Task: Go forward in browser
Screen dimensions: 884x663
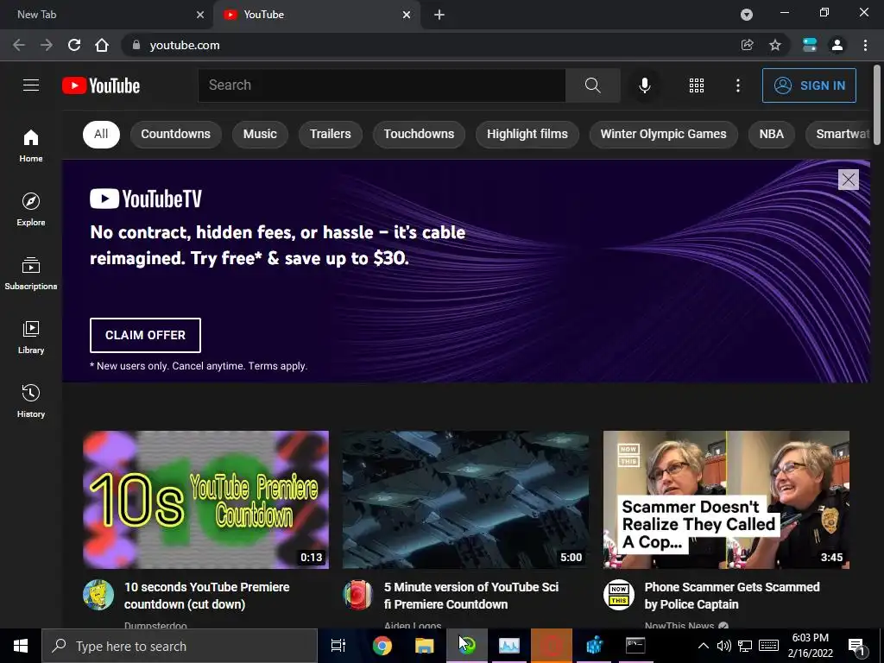Action: [47, 45]
